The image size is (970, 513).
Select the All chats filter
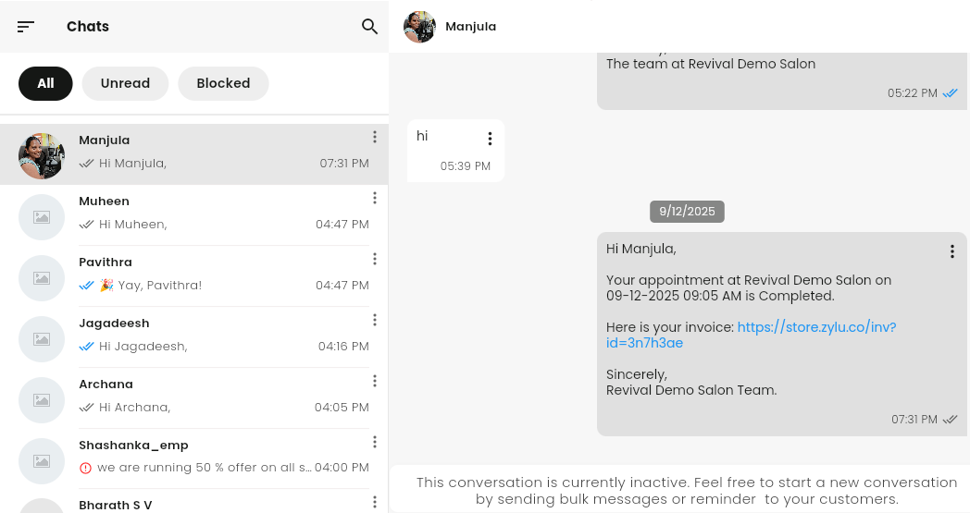point(45,83)
